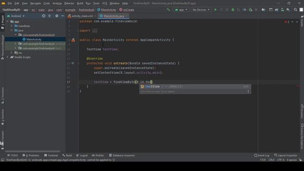Image resolution: width=304 pixels, height=171 pixels.
Task: Click the UTF-8 encoding indicator
Action: point(281,160)
